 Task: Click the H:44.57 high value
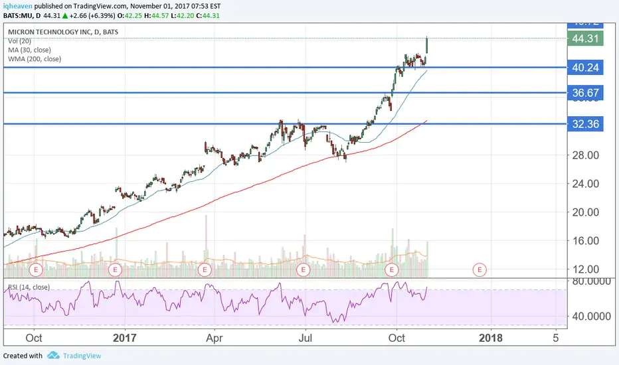pyautogui.click(x=157, y=16)
